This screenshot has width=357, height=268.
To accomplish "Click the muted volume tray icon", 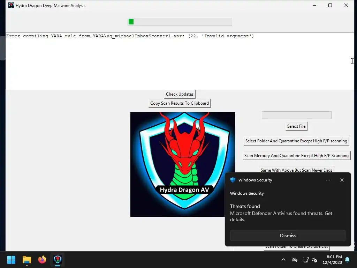I will click(x=315, y=260).
